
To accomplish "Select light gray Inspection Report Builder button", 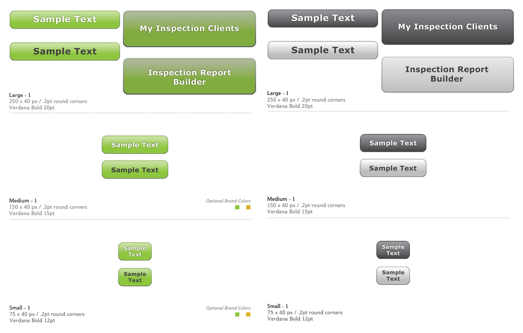I will pyautogui.click(x=448, y=74).
